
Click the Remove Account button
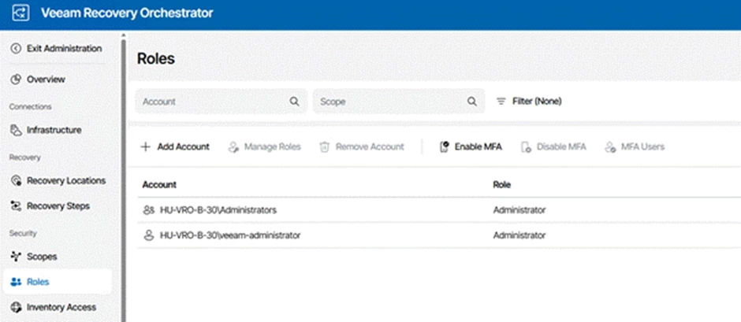(362, 147)
